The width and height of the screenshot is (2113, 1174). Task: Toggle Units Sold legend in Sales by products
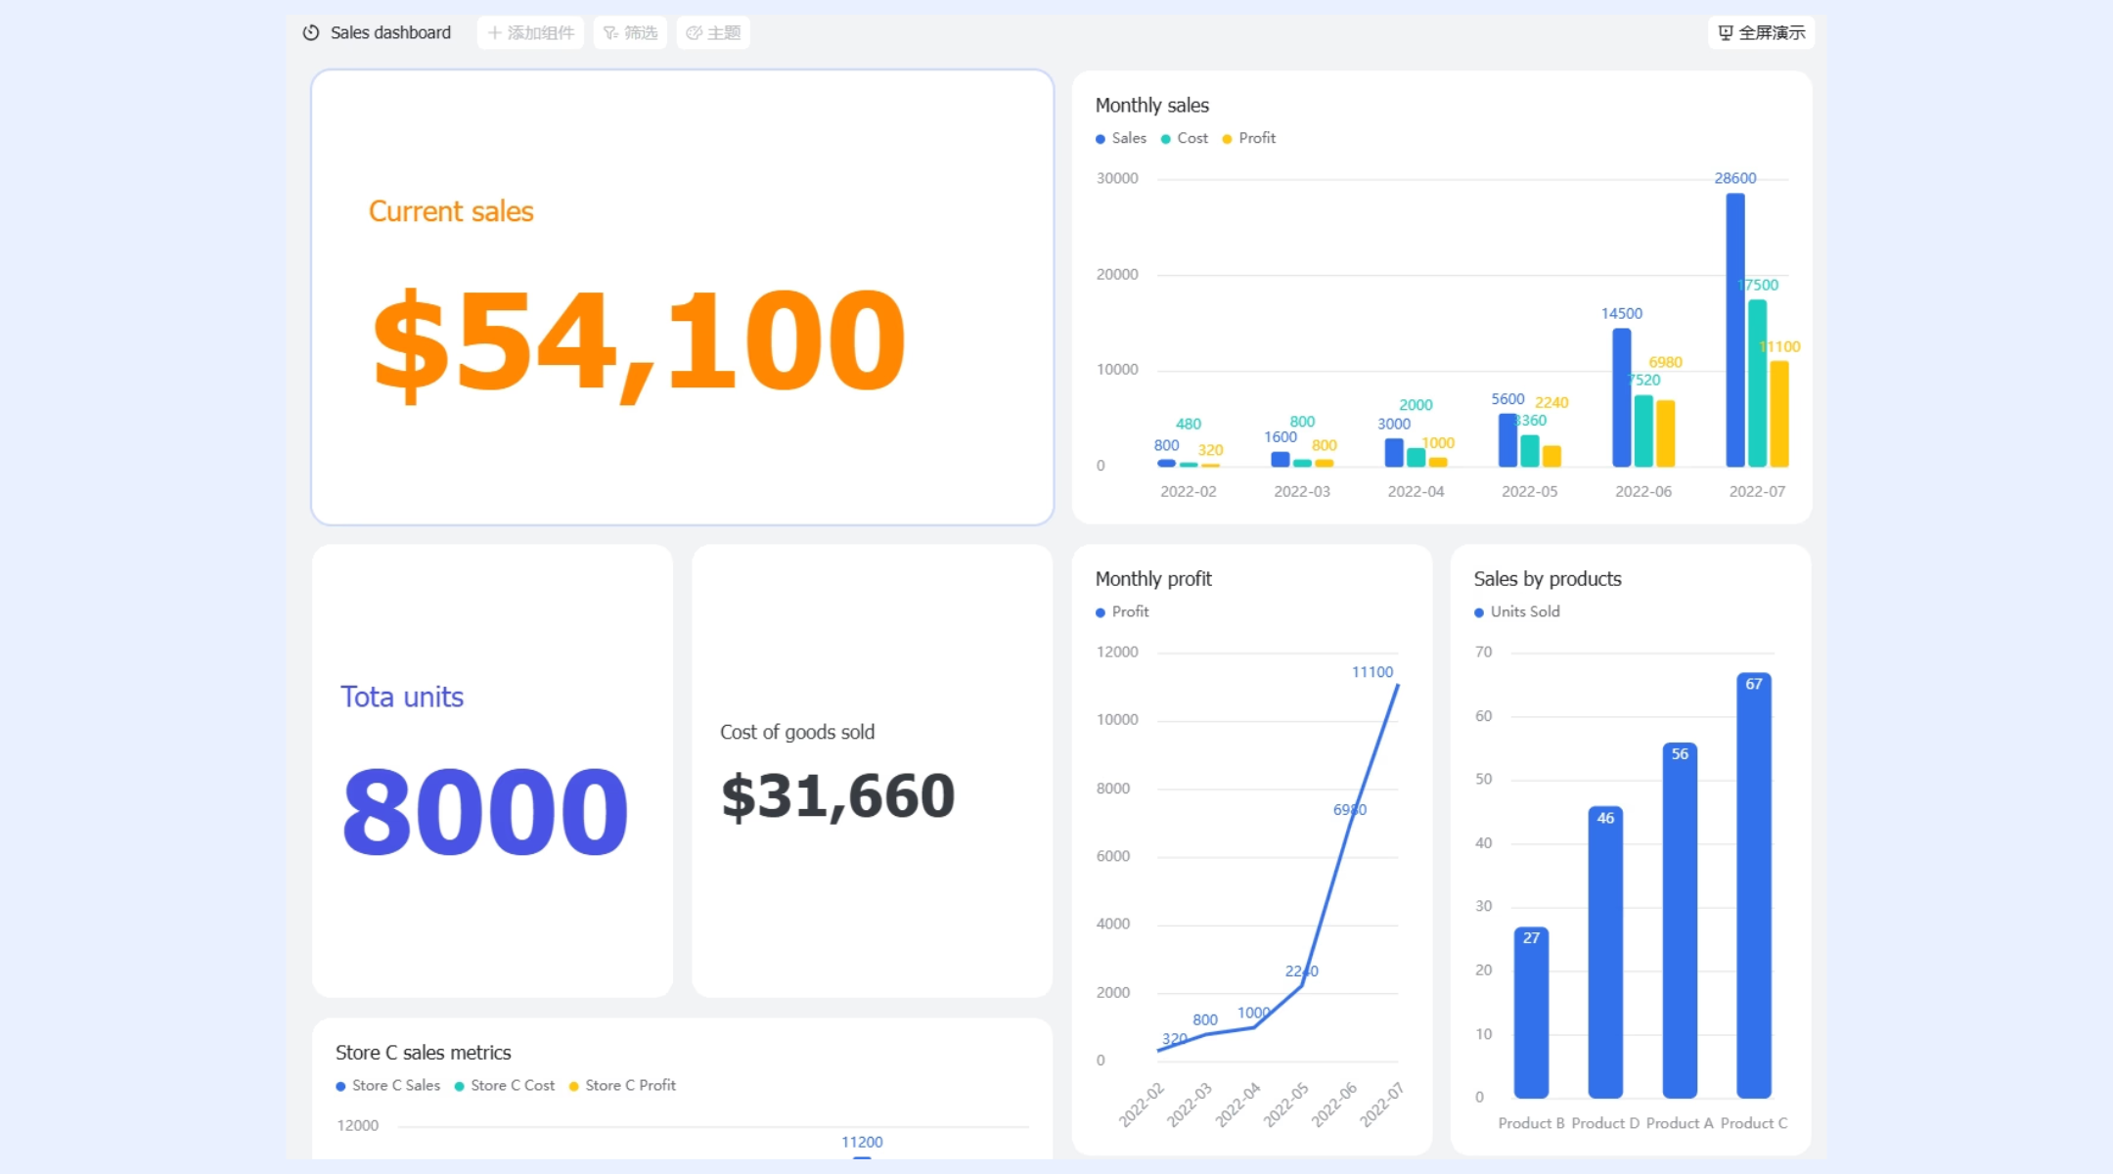1517,611
